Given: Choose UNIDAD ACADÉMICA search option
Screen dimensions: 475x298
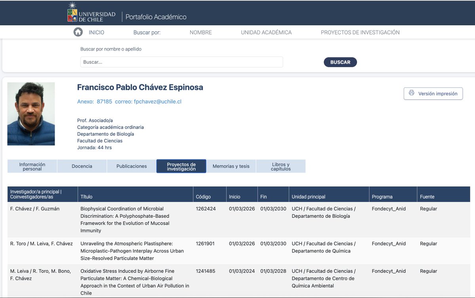Looking at the screenshot, I should tap(266, 32).
